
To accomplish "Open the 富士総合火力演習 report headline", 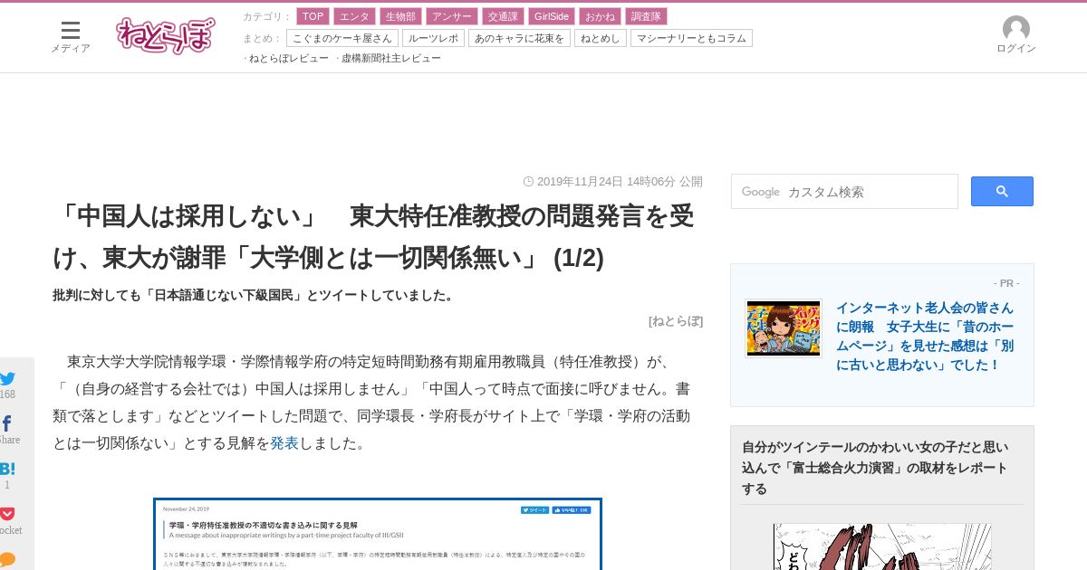I will (x=875, y=468).
